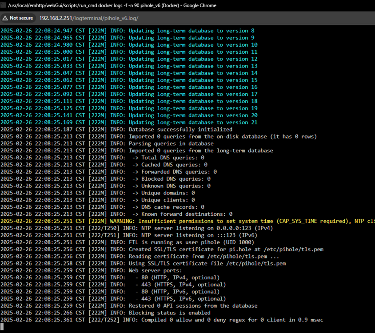Image resolution: width=375 pixels, height=333 pixels.
Task: Click the 'Unknown DNS queries: 0' line
Action: (105, 186)
